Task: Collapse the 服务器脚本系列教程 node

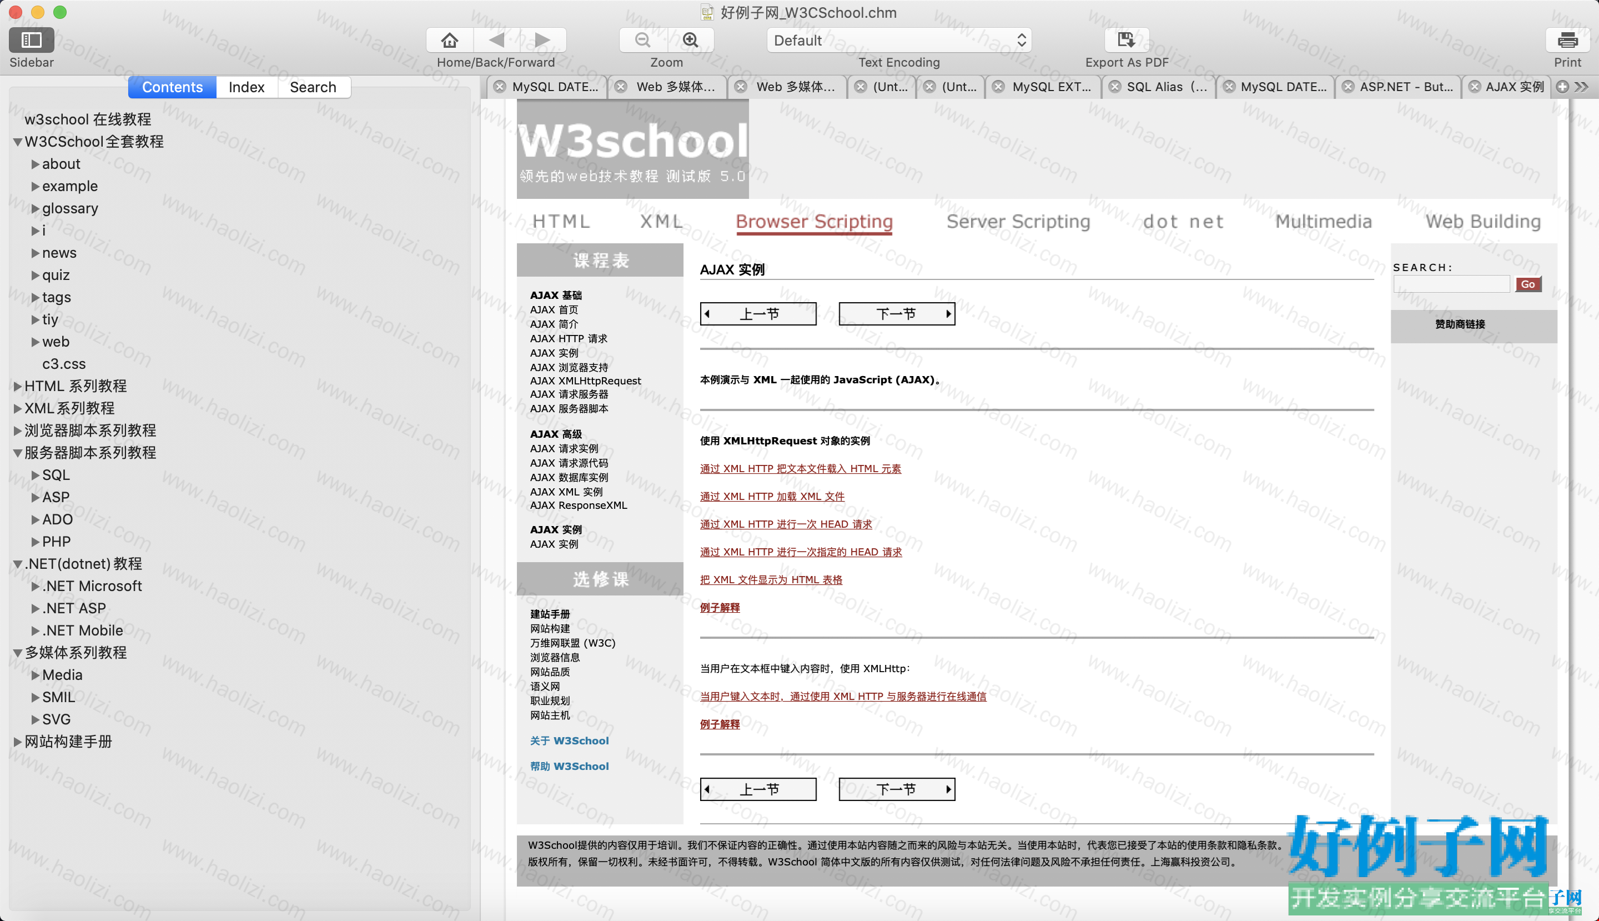Action: pos(18,453)
